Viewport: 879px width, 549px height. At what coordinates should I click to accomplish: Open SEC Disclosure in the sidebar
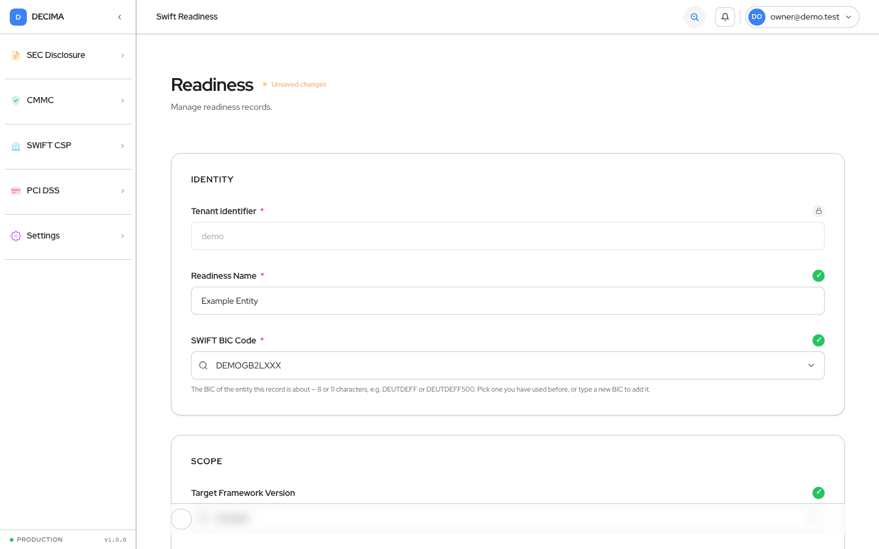point(68,56)
